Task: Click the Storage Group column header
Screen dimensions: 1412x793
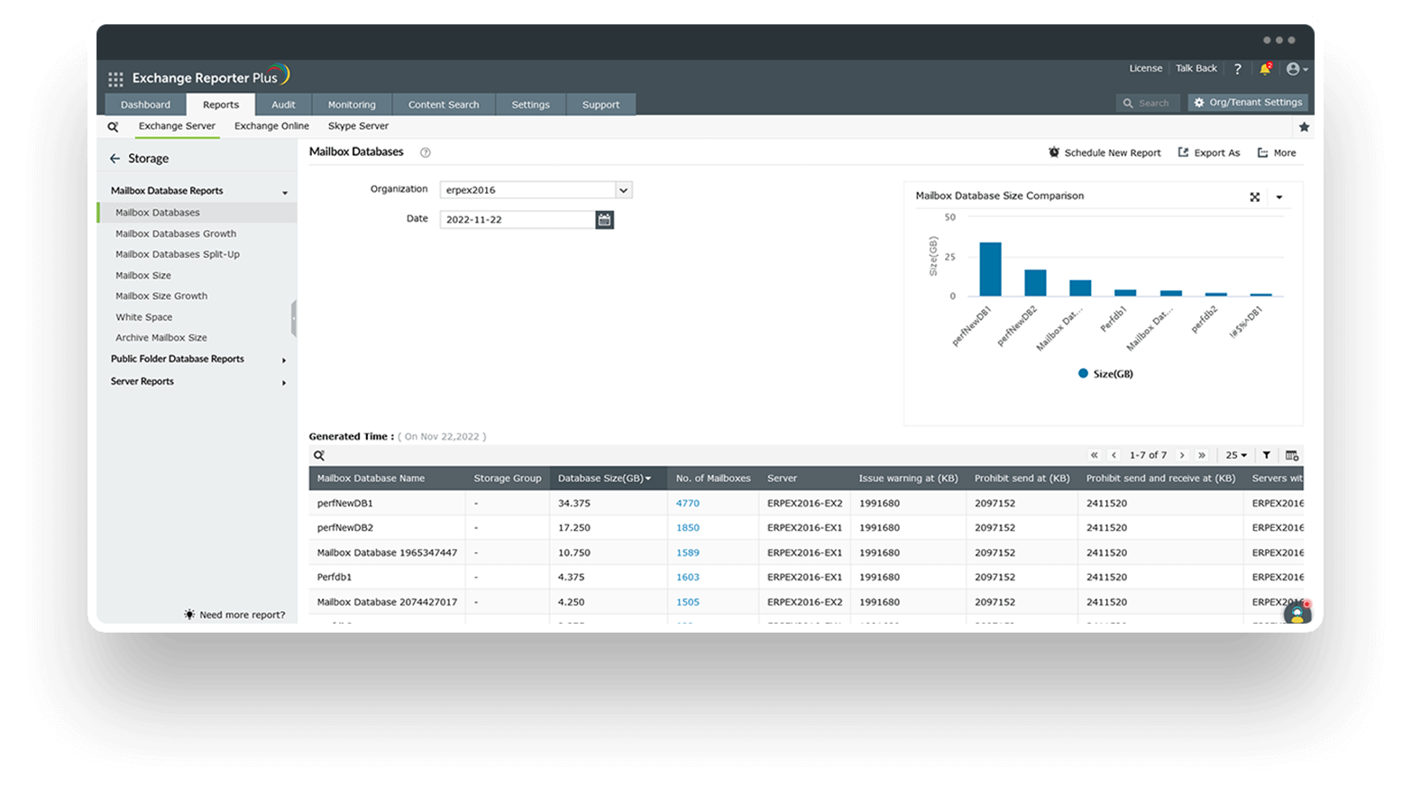Action: [x=508, y=479]
